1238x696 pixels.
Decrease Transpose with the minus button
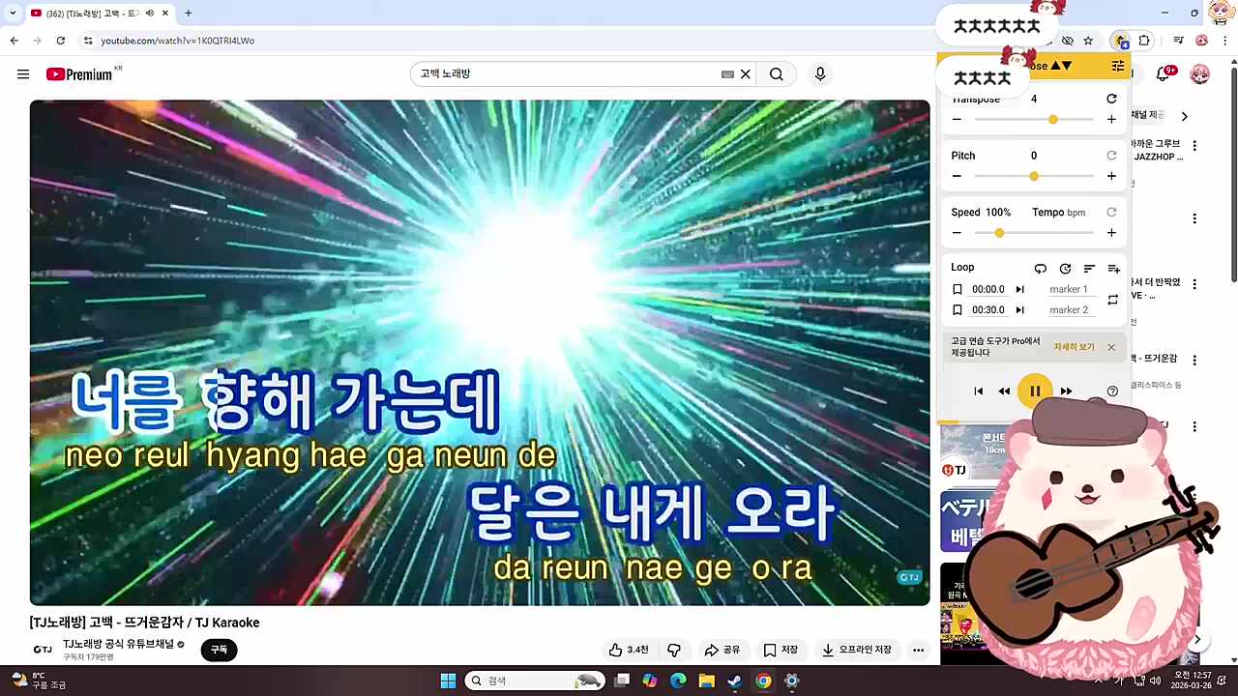tap(957, 119)
